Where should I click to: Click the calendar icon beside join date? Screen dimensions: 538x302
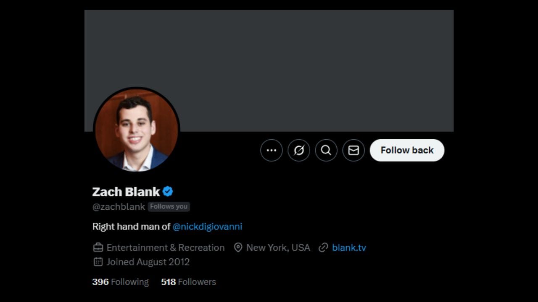point(98,262)
